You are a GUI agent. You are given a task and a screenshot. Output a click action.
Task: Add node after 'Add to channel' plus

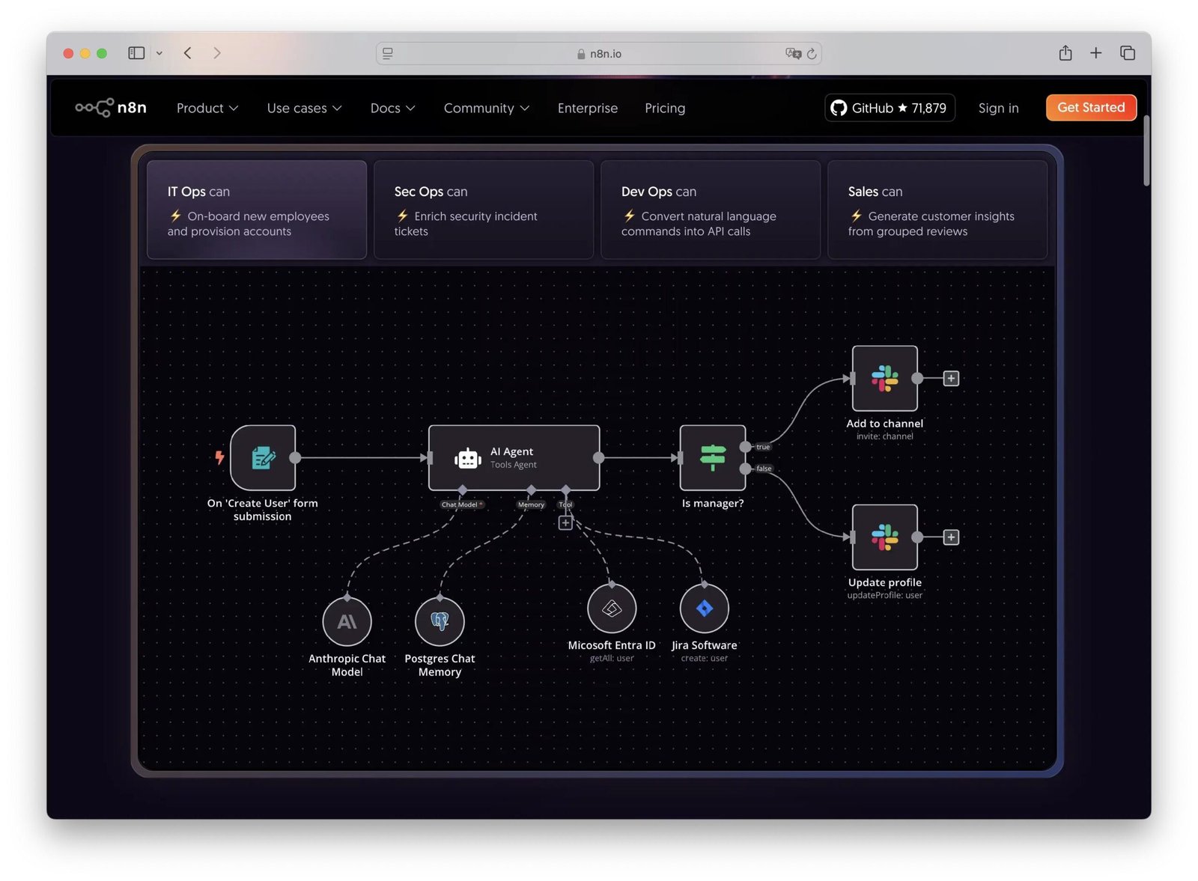pyautogui.click(x=951, y=378)
